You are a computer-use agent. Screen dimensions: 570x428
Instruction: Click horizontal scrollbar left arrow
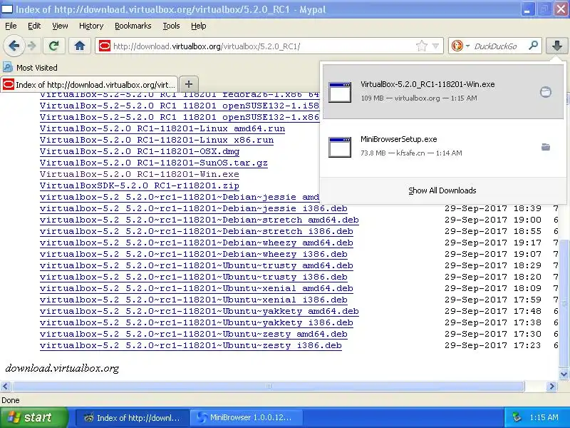tap(6, 386)
